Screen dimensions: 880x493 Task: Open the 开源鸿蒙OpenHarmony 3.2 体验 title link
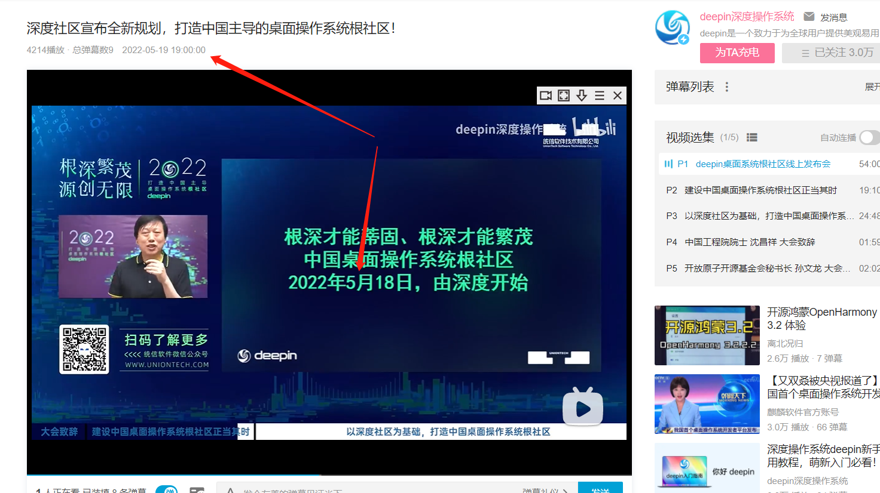pos(822,319)
